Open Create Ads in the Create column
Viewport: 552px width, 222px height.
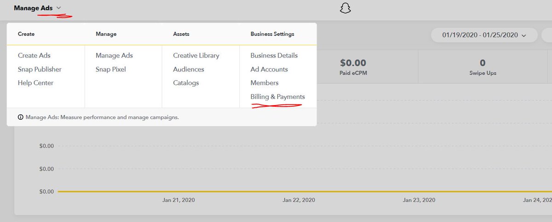coord(34,55)
